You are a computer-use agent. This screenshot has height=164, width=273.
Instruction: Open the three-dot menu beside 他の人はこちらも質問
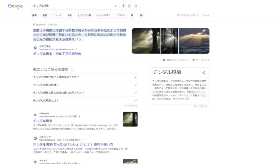pyautogui.click(x=72, y=70)
